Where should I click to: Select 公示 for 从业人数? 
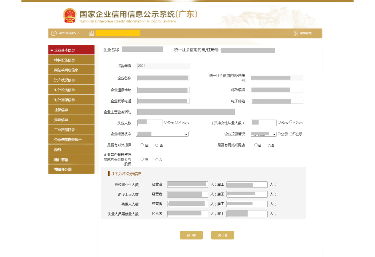point(165,122)
